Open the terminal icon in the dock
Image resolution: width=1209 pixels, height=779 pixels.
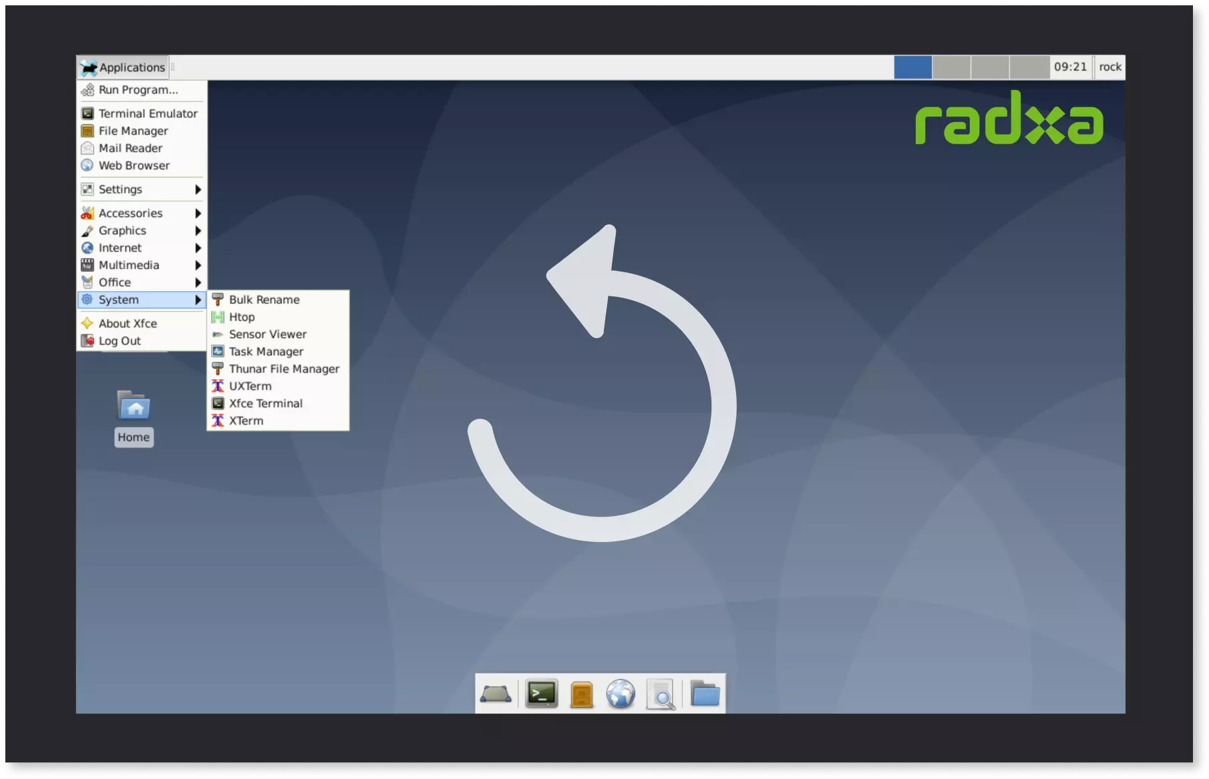click(542, 695)
